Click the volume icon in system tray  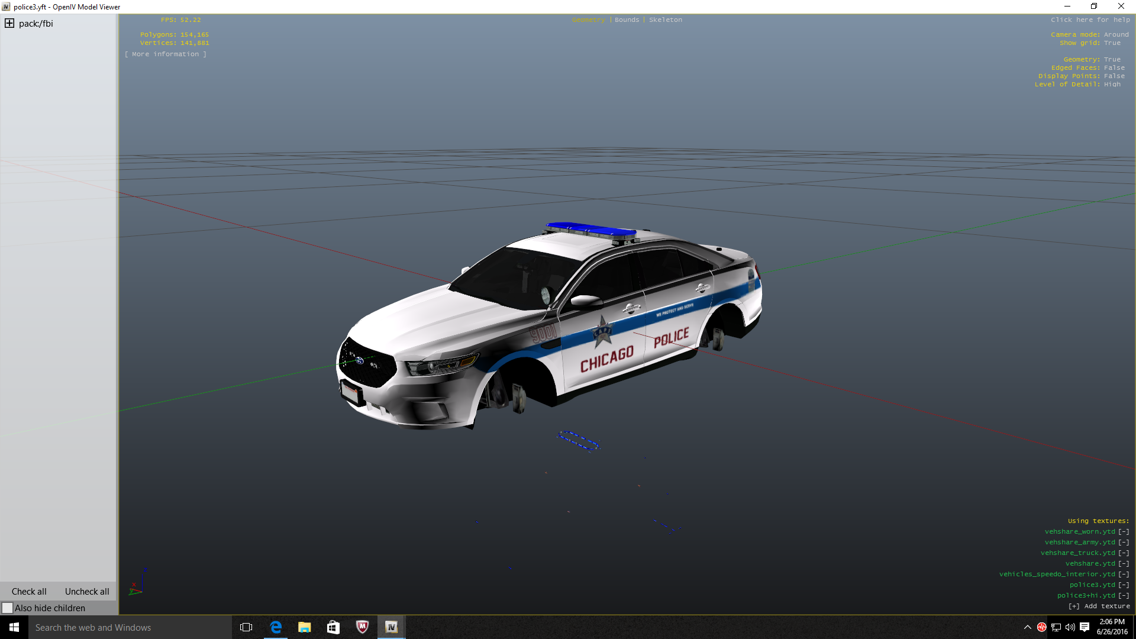(x=1070, y=627)
